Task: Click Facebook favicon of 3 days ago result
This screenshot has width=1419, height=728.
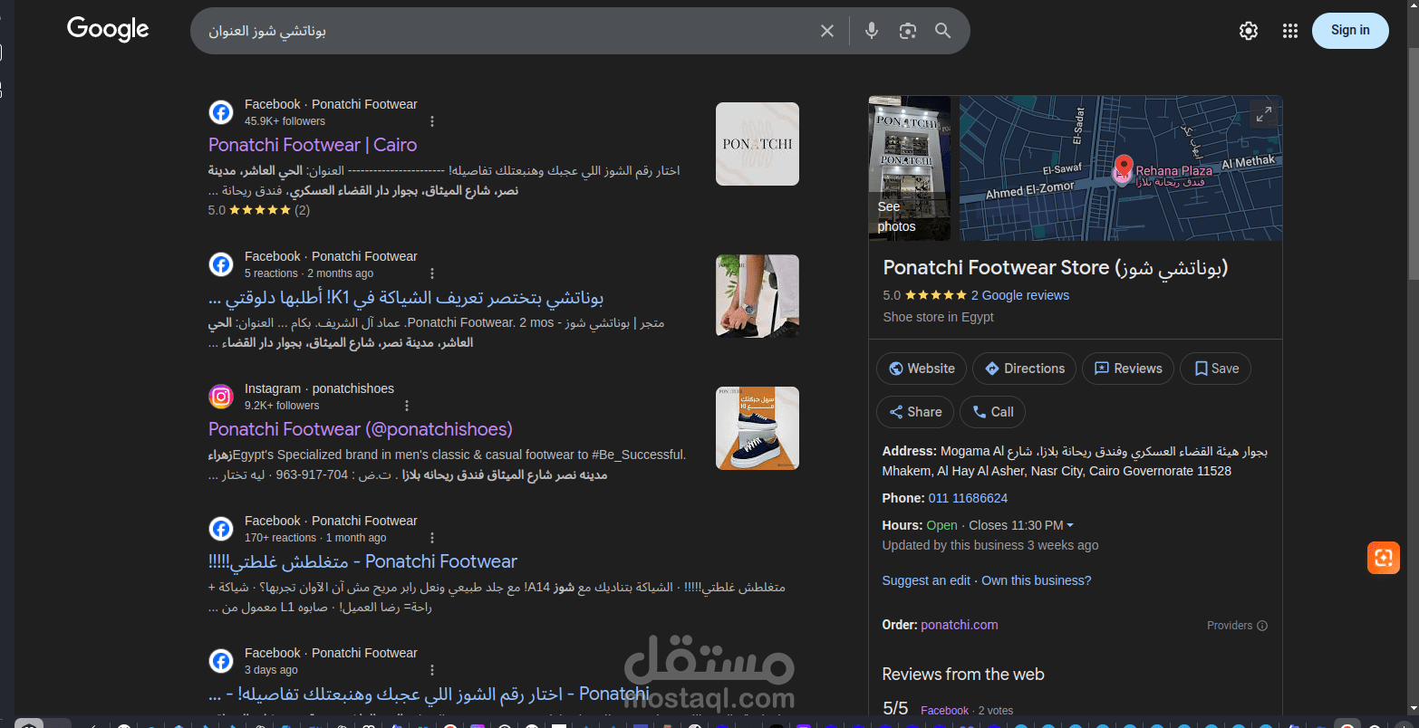Action: click(x=221, y=661)
